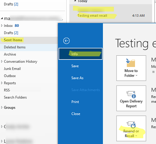Select the Outbox folder

pos(10,76)
